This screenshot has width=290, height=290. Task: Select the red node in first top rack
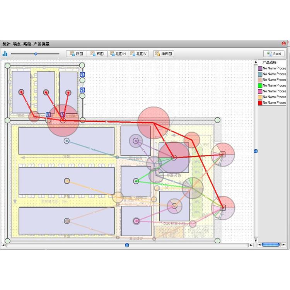21,92
